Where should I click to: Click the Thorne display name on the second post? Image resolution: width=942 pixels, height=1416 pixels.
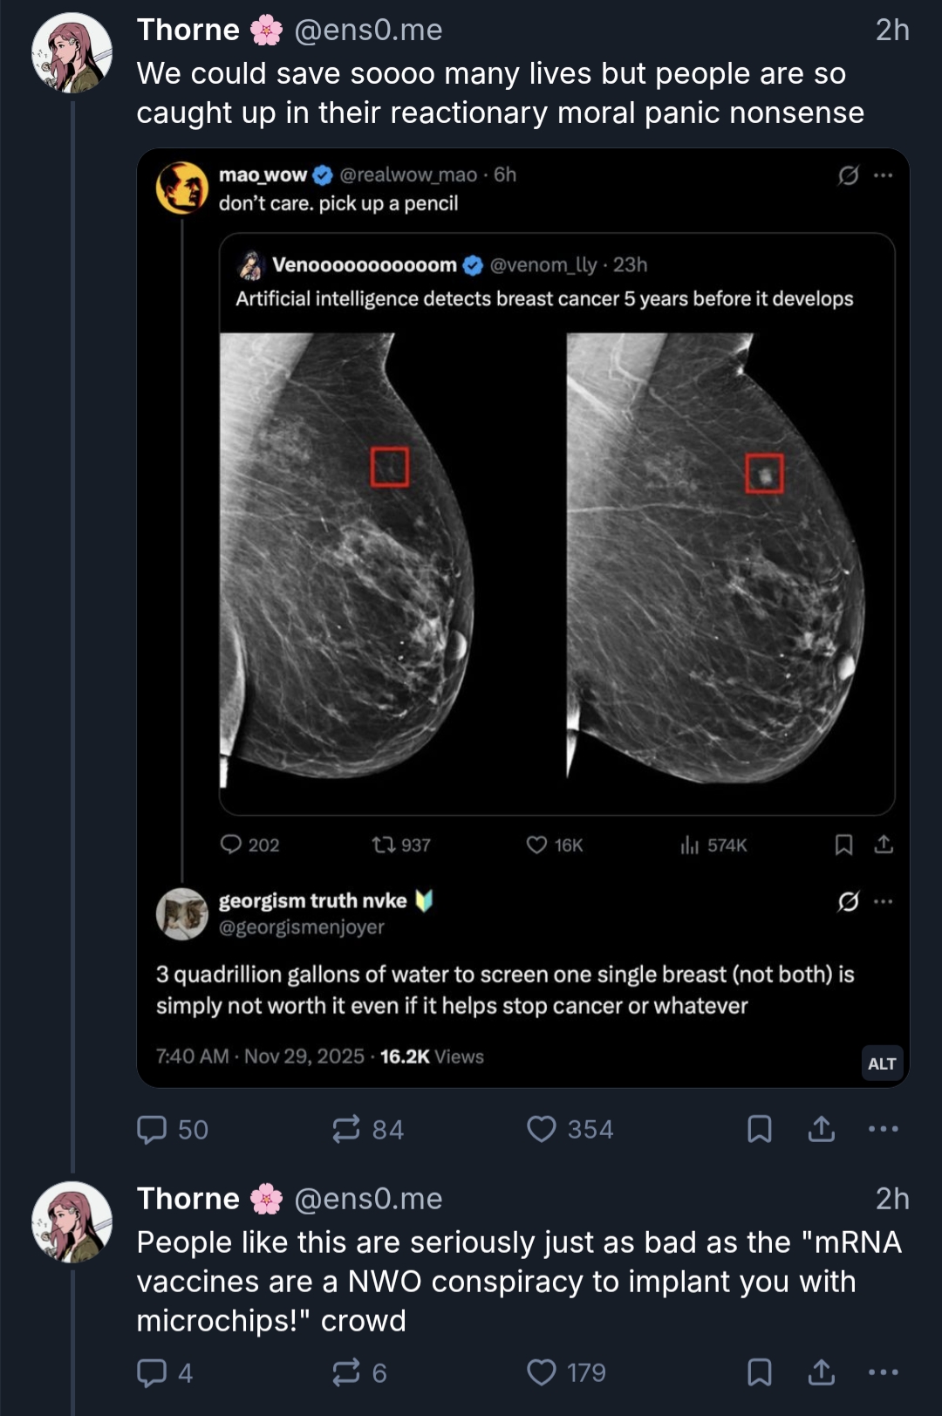[x=188, y=1199]
